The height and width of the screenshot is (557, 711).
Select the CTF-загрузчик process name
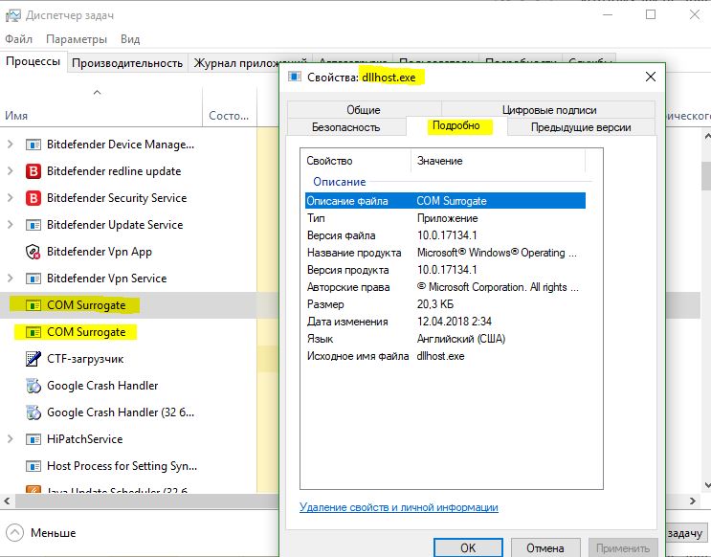point(85,359)
